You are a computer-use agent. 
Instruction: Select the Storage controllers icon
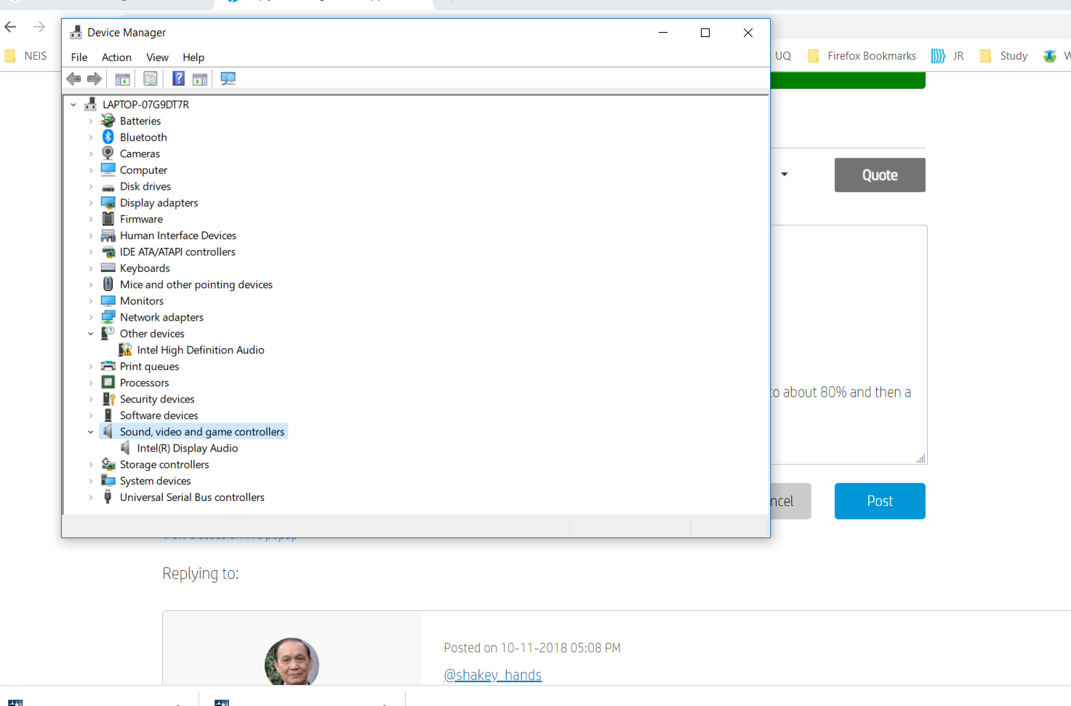(x=108, y=464)
